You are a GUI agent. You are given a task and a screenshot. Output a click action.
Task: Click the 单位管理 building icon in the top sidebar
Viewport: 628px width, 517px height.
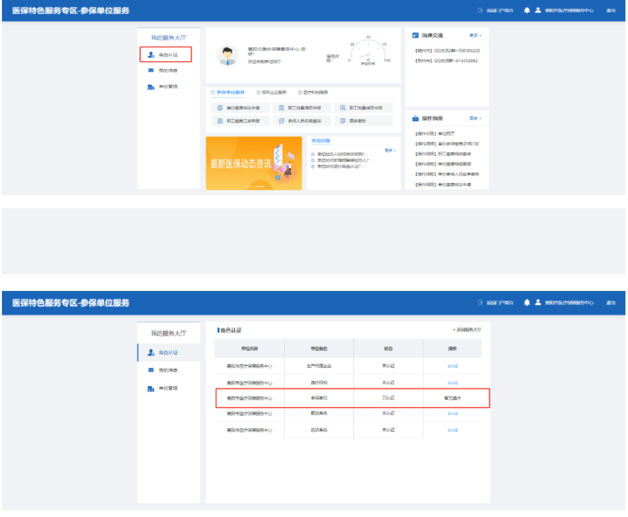151,87
